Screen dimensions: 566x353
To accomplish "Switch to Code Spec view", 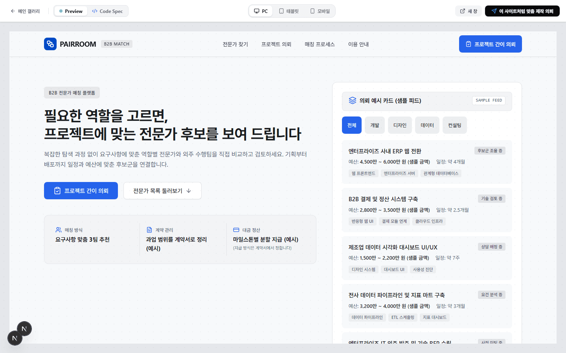I will [x=107, y=11].
